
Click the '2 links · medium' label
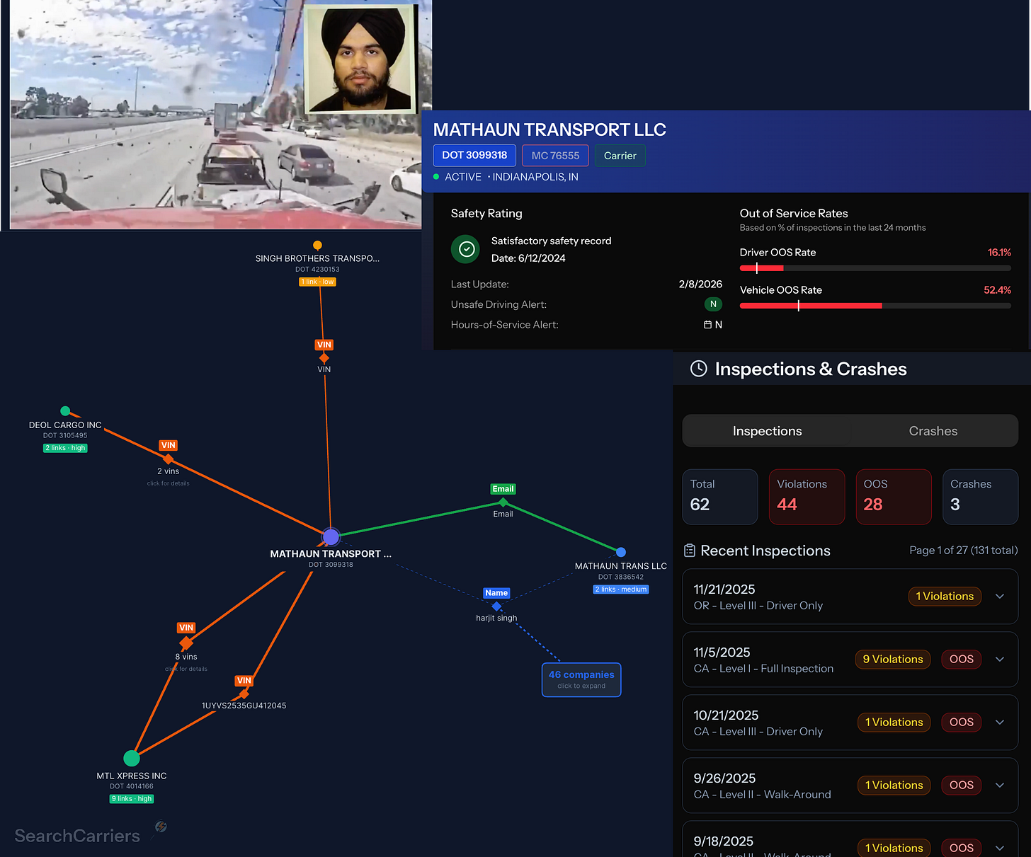pos(621,589)
